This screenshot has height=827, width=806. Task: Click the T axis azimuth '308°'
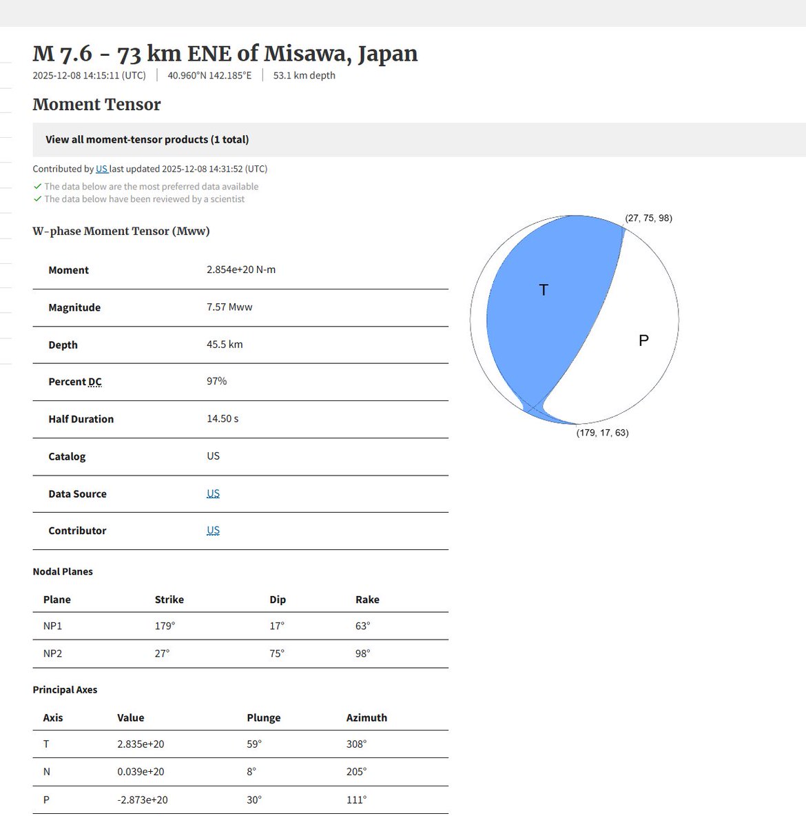click(356, 744)
